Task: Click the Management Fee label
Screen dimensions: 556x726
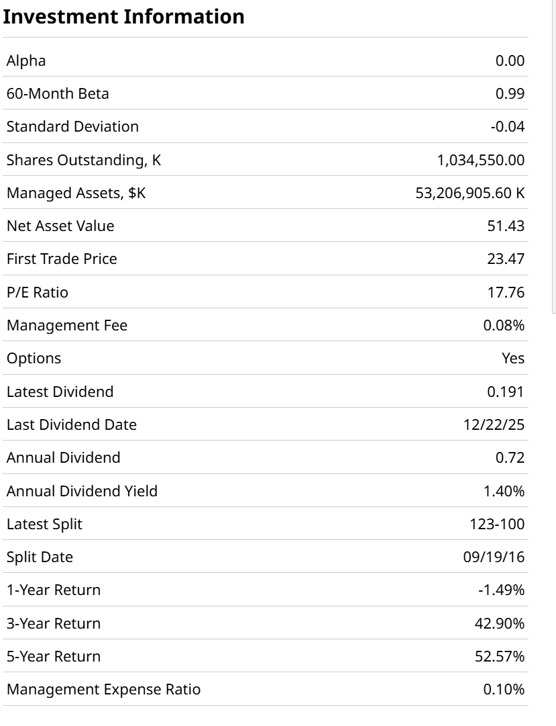Action: [67, 326]
